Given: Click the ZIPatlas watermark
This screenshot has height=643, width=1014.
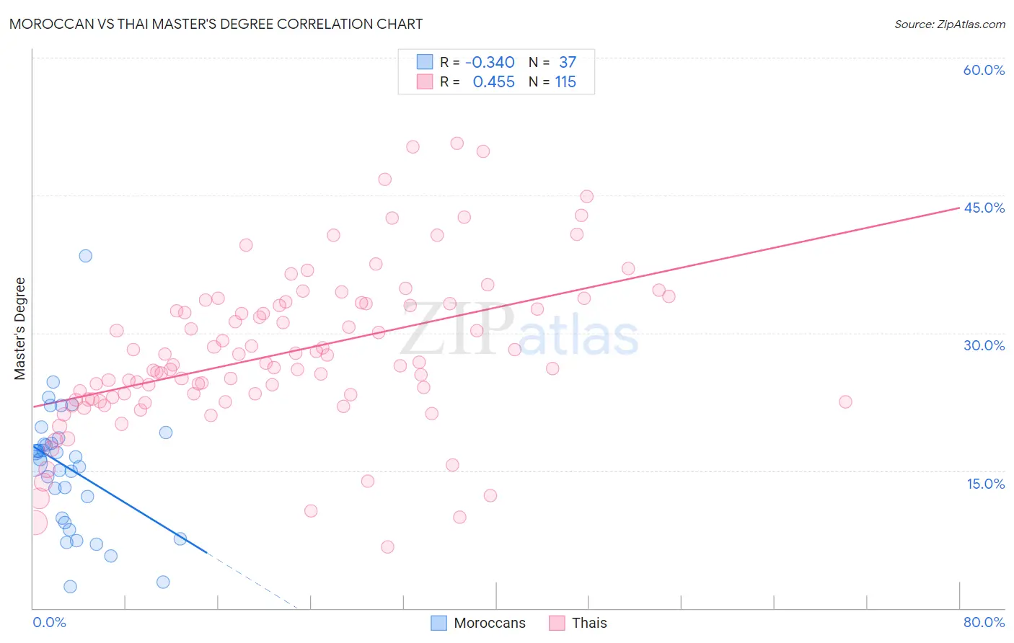Looking at the screenshot, I should [519, 330].
